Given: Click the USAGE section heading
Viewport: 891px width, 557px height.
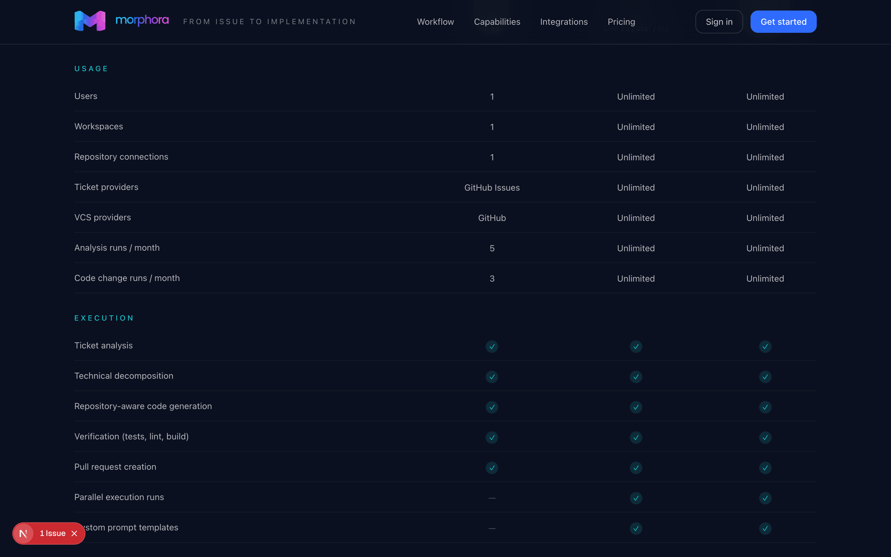Looking at the screenshot, I should coord(91,68).
